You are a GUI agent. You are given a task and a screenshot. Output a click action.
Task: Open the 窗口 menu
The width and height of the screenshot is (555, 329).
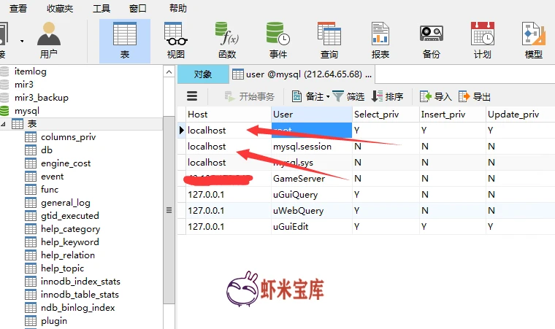click(138, 8)
